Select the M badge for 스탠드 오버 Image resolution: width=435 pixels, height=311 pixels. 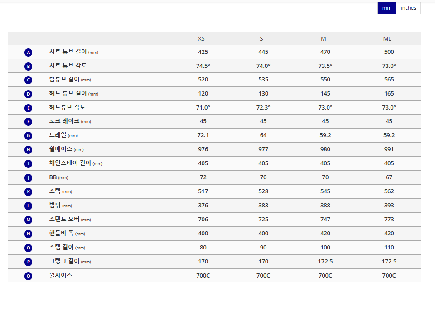pos(28,220)
